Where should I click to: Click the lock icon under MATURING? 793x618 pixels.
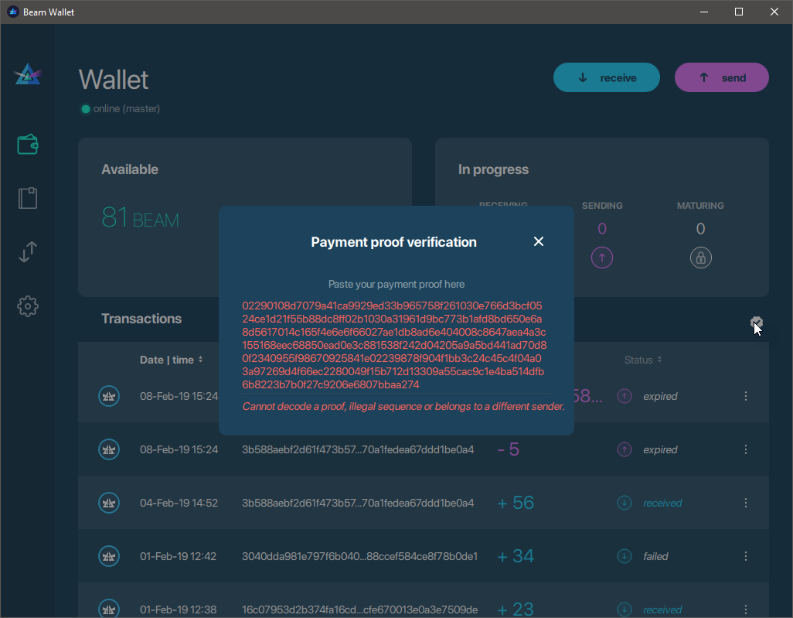700,258
